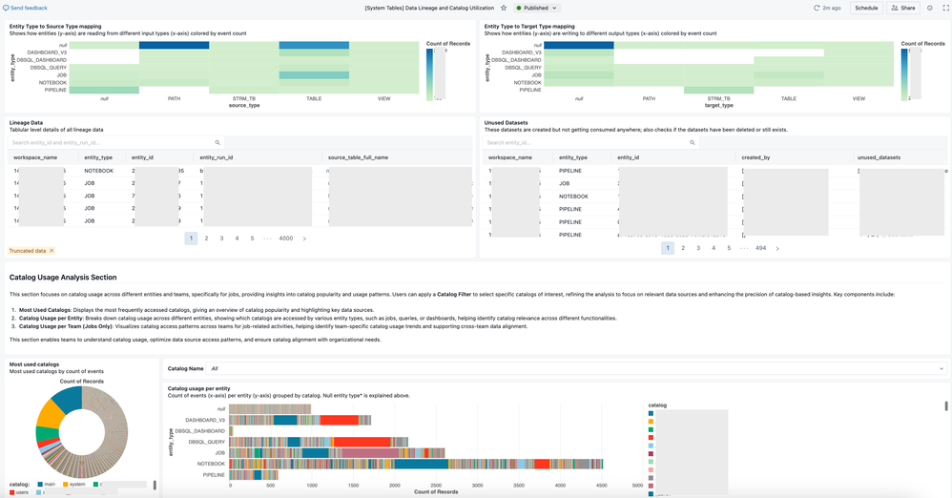Click the Share button

[902, 8]
